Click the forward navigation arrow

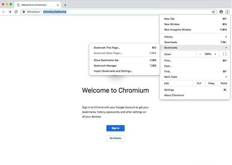pyautogui.click(x=10, y=12)
